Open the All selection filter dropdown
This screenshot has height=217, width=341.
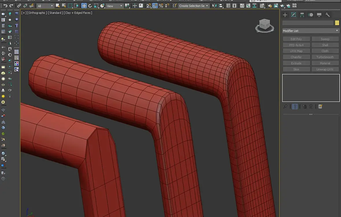45,6
